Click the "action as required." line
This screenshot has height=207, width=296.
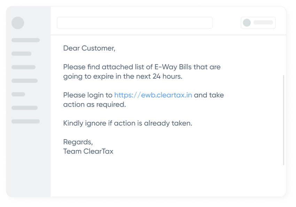tap(94, 104)
